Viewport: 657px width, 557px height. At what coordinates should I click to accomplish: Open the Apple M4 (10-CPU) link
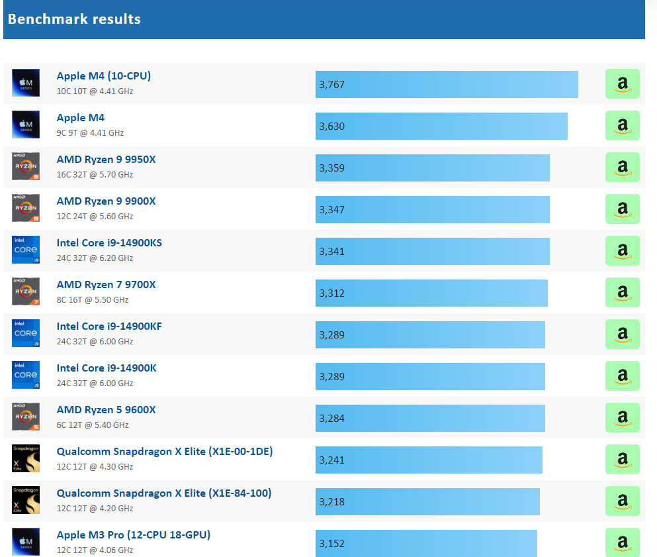coord(103,76)
